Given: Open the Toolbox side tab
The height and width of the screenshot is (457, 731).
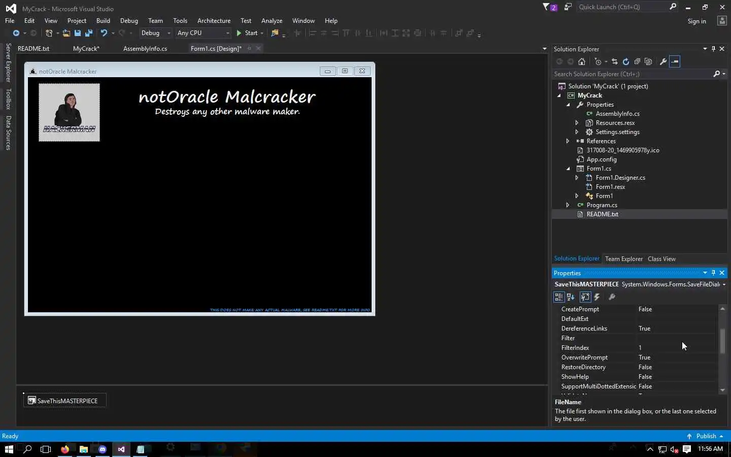Looking at the screenshot, I should click(8, 99).
